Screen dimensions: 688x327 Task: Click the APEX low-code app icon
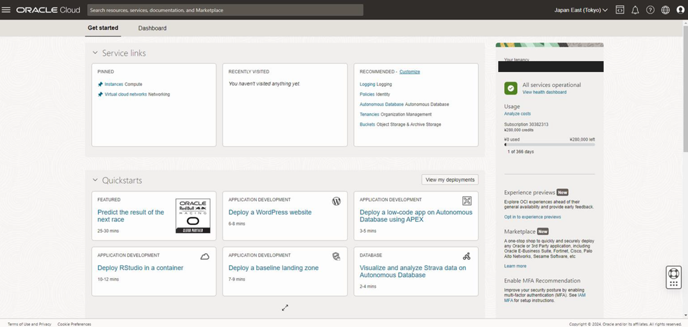(x=467, y=201)
